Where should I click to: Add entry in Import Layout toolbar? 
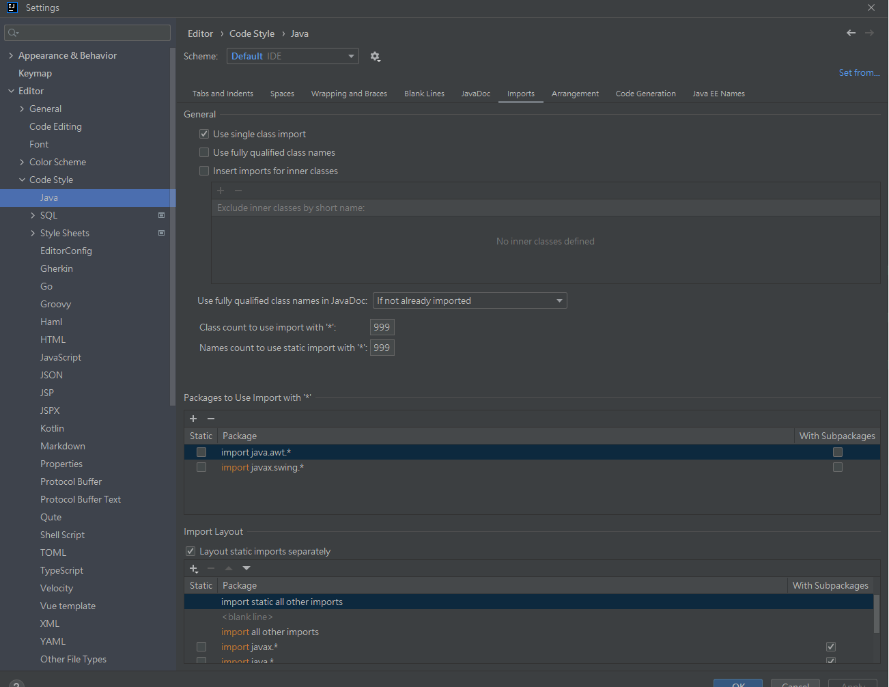coord(194,568)
